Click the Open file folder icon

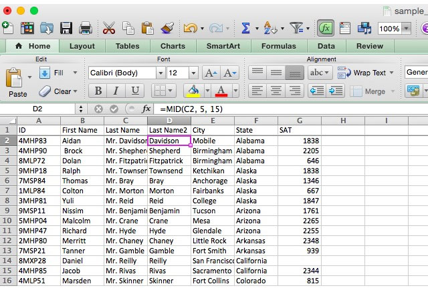click(47, 28)
